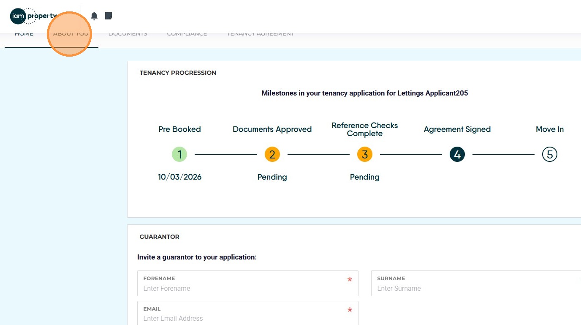Viewport: 581px width, 325px height.
Task: Click the iam property logo
Action: click(x=33, y=16)
